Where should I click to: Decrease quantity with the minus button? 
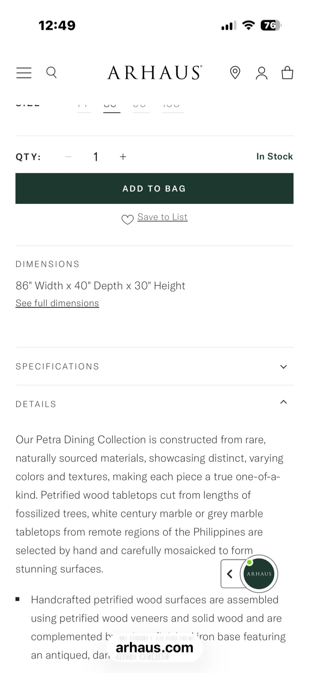(69, 157)
